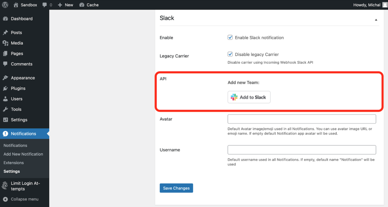Focus the Username input field

[x=302, y=150]
